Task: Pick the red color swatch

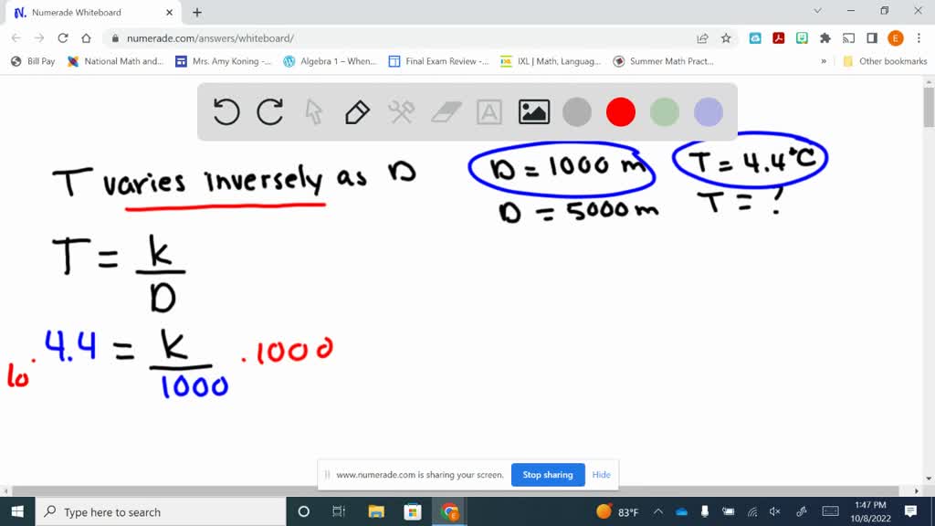Action: [x=620, y=111]
